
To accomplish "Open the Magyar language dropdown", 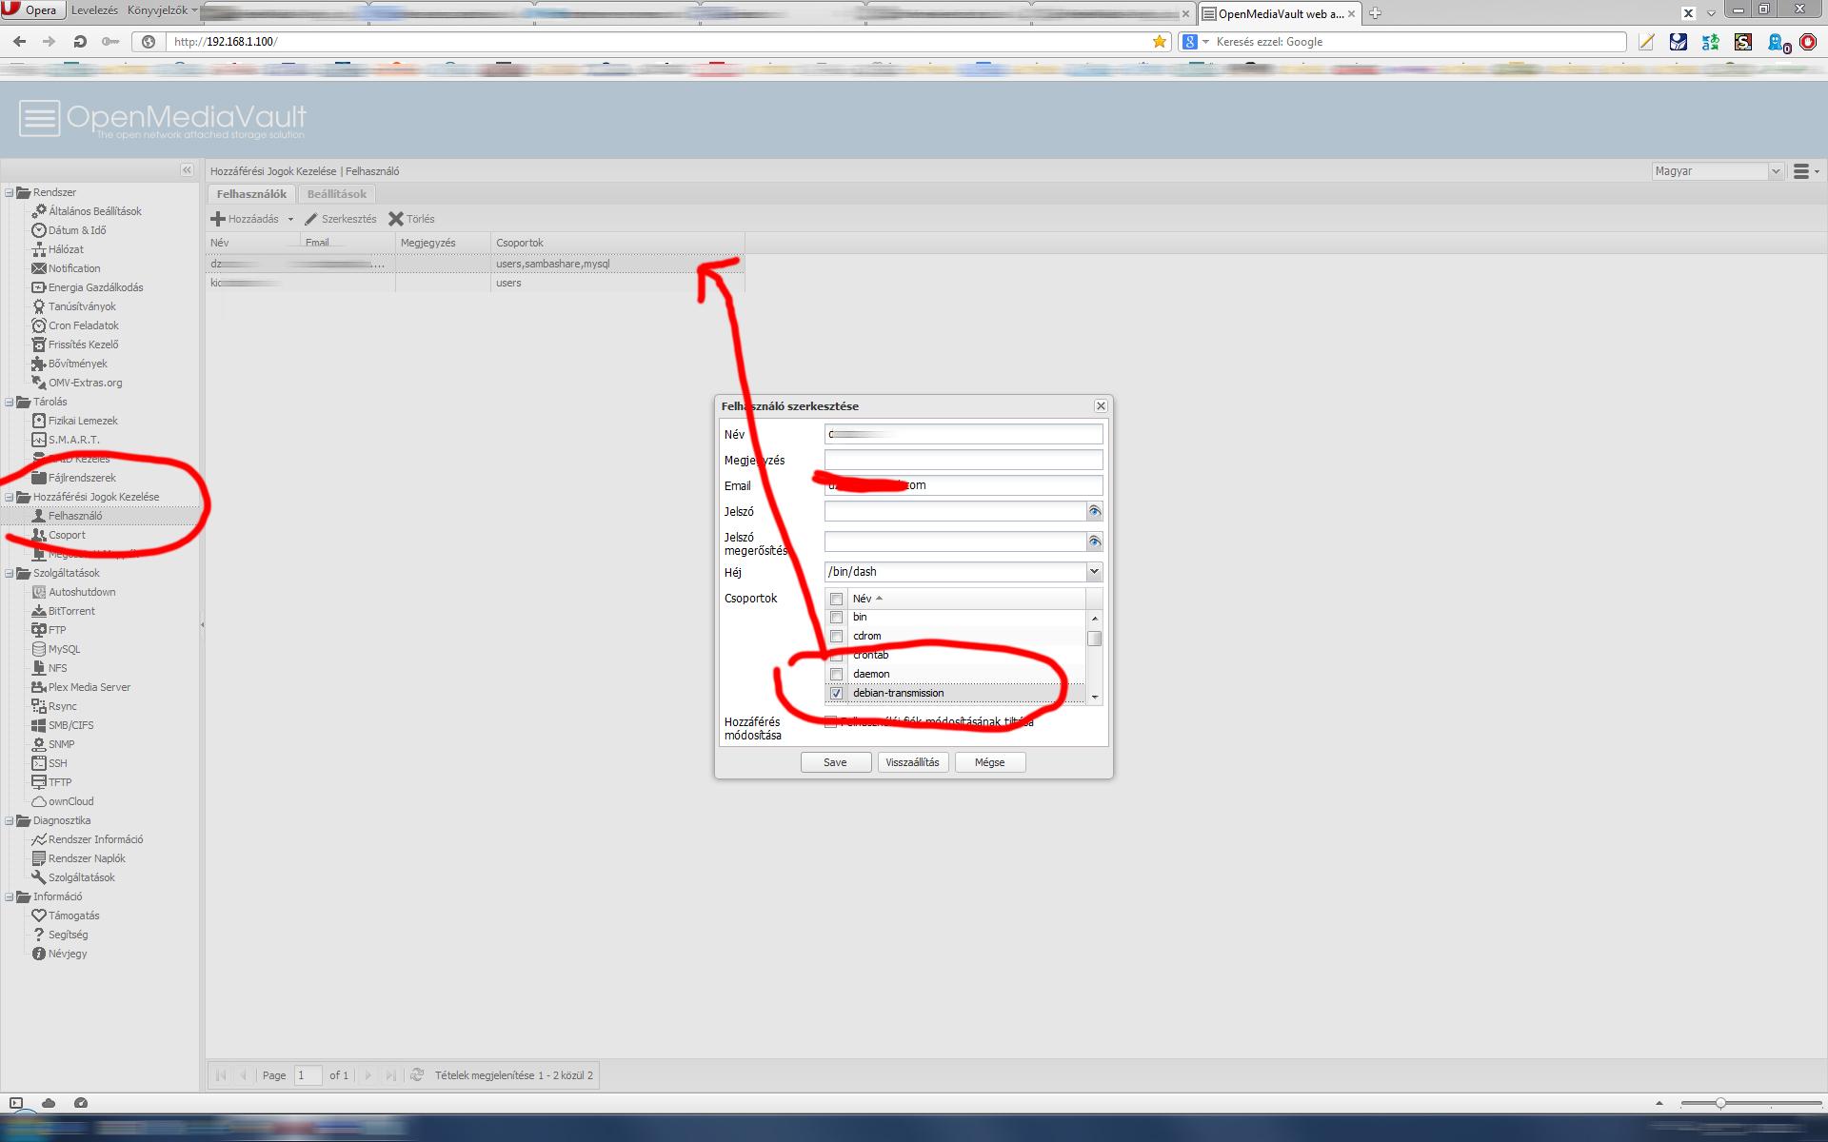I will 1775,171.
